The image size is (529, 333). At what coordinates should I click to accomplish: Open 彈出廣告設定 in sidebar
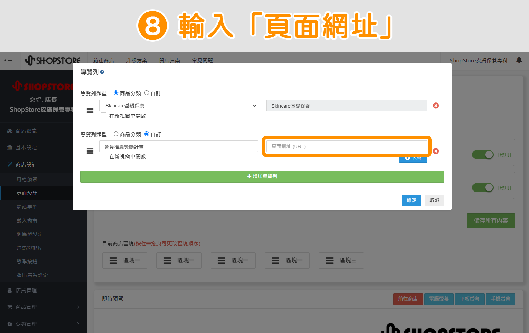[x=32, y=275]
